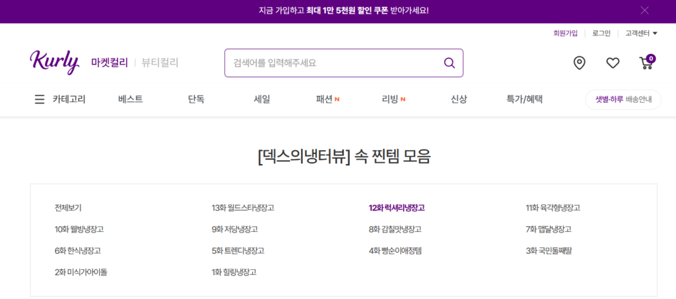The image size is (676, 299).
Task: Select 13화 월드스타냉장고 episode
Action: tap(242, 208)
